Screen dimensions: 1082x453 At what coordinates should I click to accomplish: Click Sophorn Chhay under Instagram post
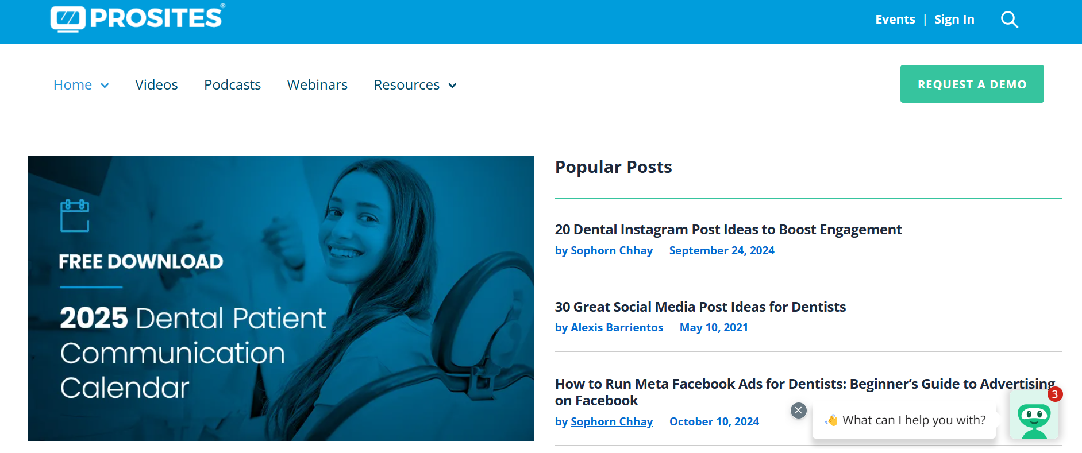click(611, 251)
